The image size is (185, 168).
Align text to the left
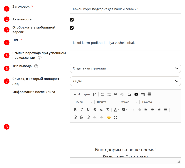146,110
